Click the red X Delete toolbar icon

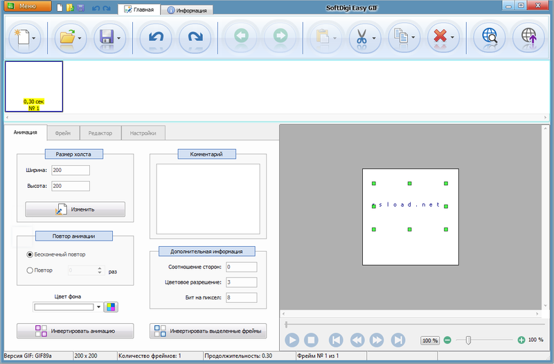pyautogui.click(x=440, y=37)
